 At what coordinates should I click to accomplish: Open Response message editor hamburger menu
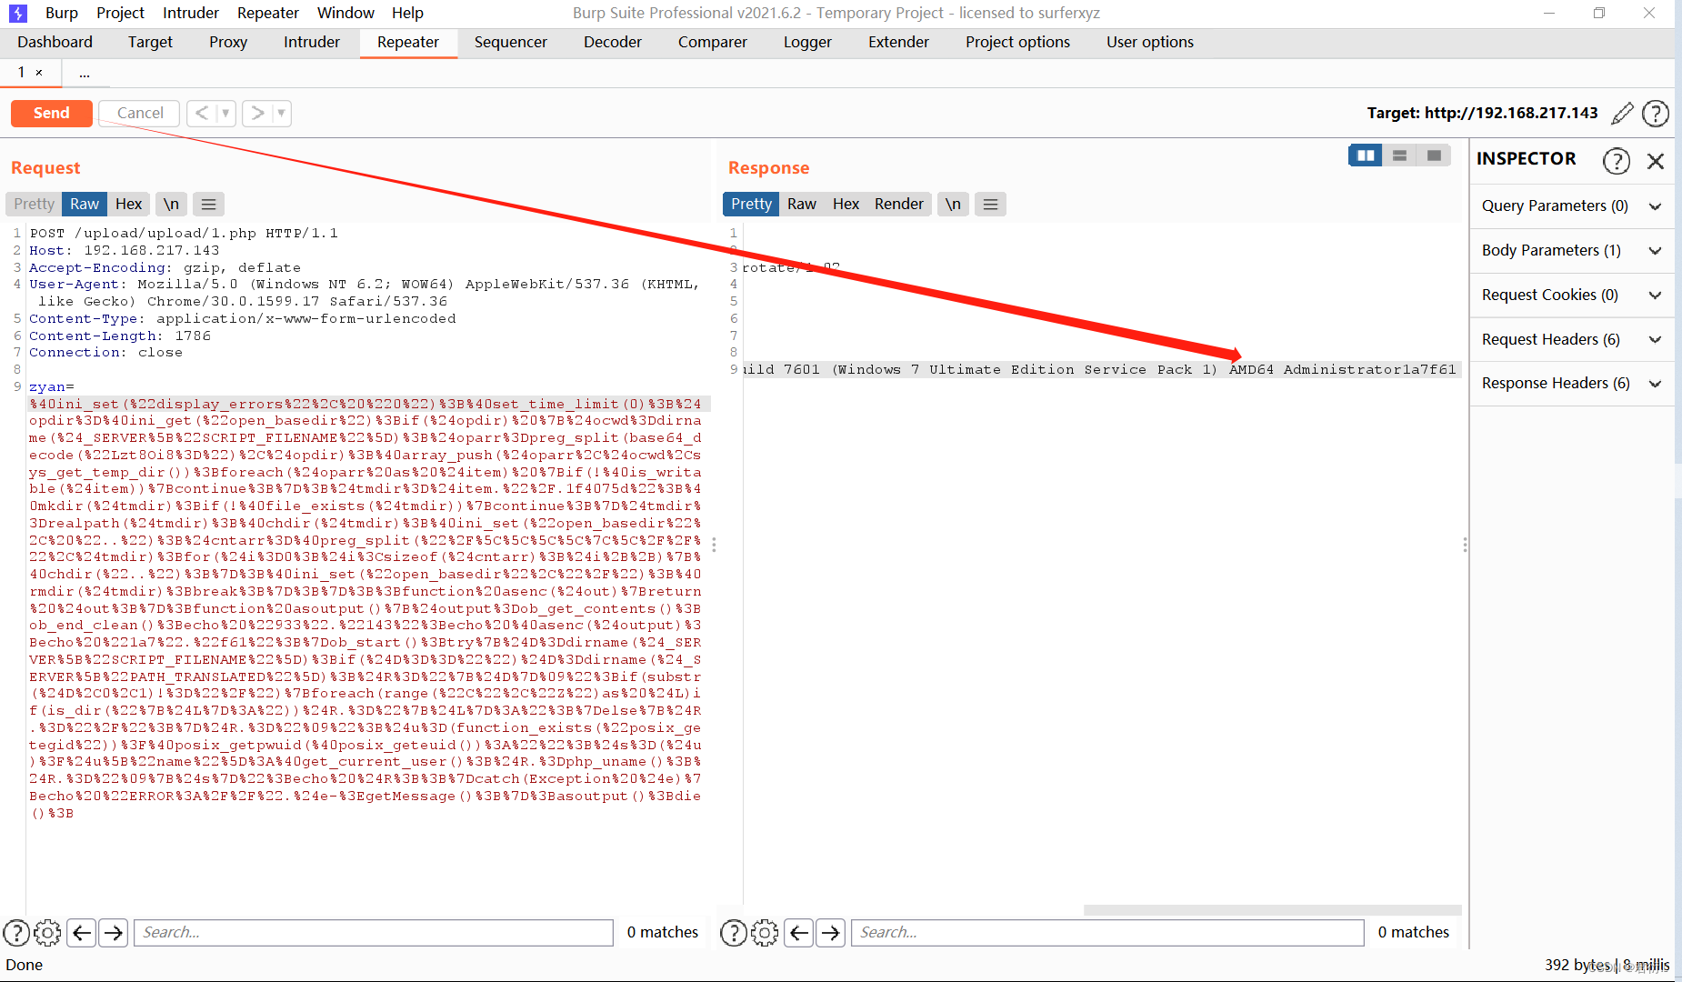point(990,204)
